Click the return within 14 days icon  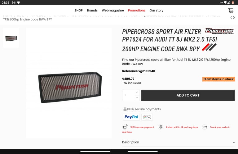tap(161, 127)
